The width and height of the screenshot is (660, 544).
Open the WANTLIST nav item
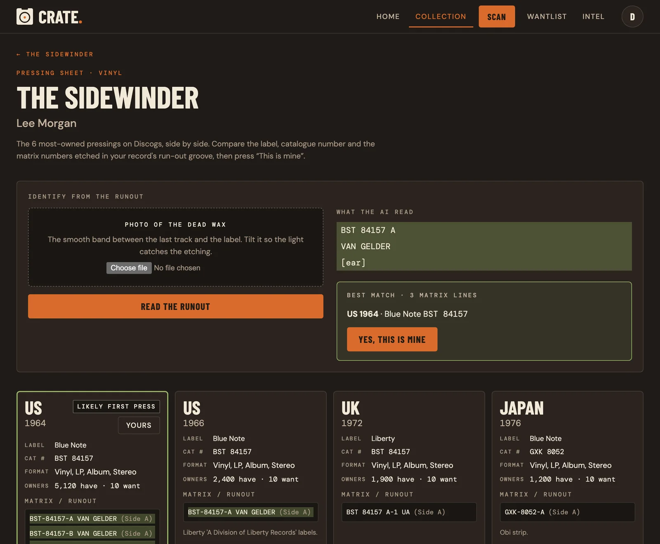[x=547, y=16]
